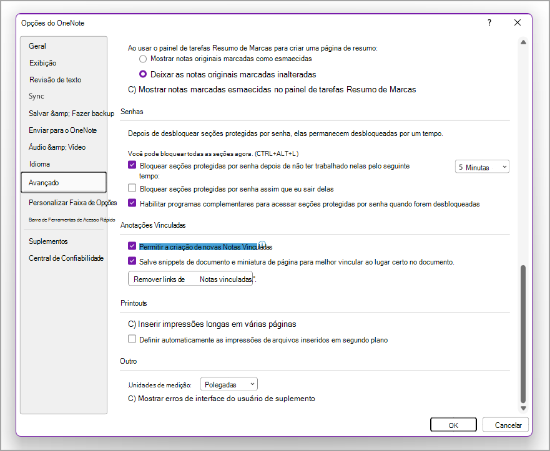Go to the Geral options category
Screen dimensions: 550x451
coord(37,46)
